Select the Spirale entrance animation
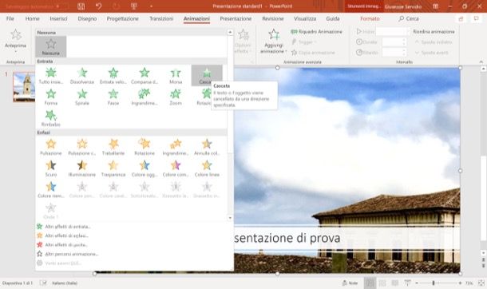This screenshot has width=487, height=289. (82, 97)
